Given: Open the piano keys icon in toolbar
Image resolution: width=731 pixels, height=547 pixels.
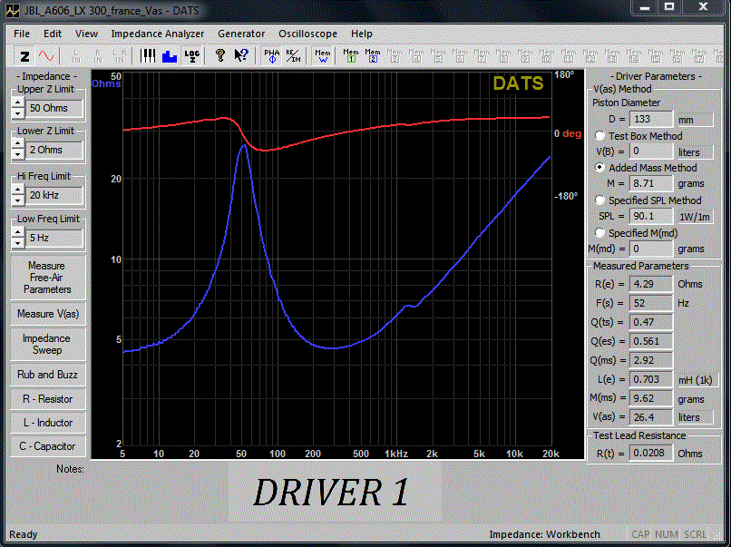Looking at the screenshot, I should pyautogui.click(x=148, y=56).
